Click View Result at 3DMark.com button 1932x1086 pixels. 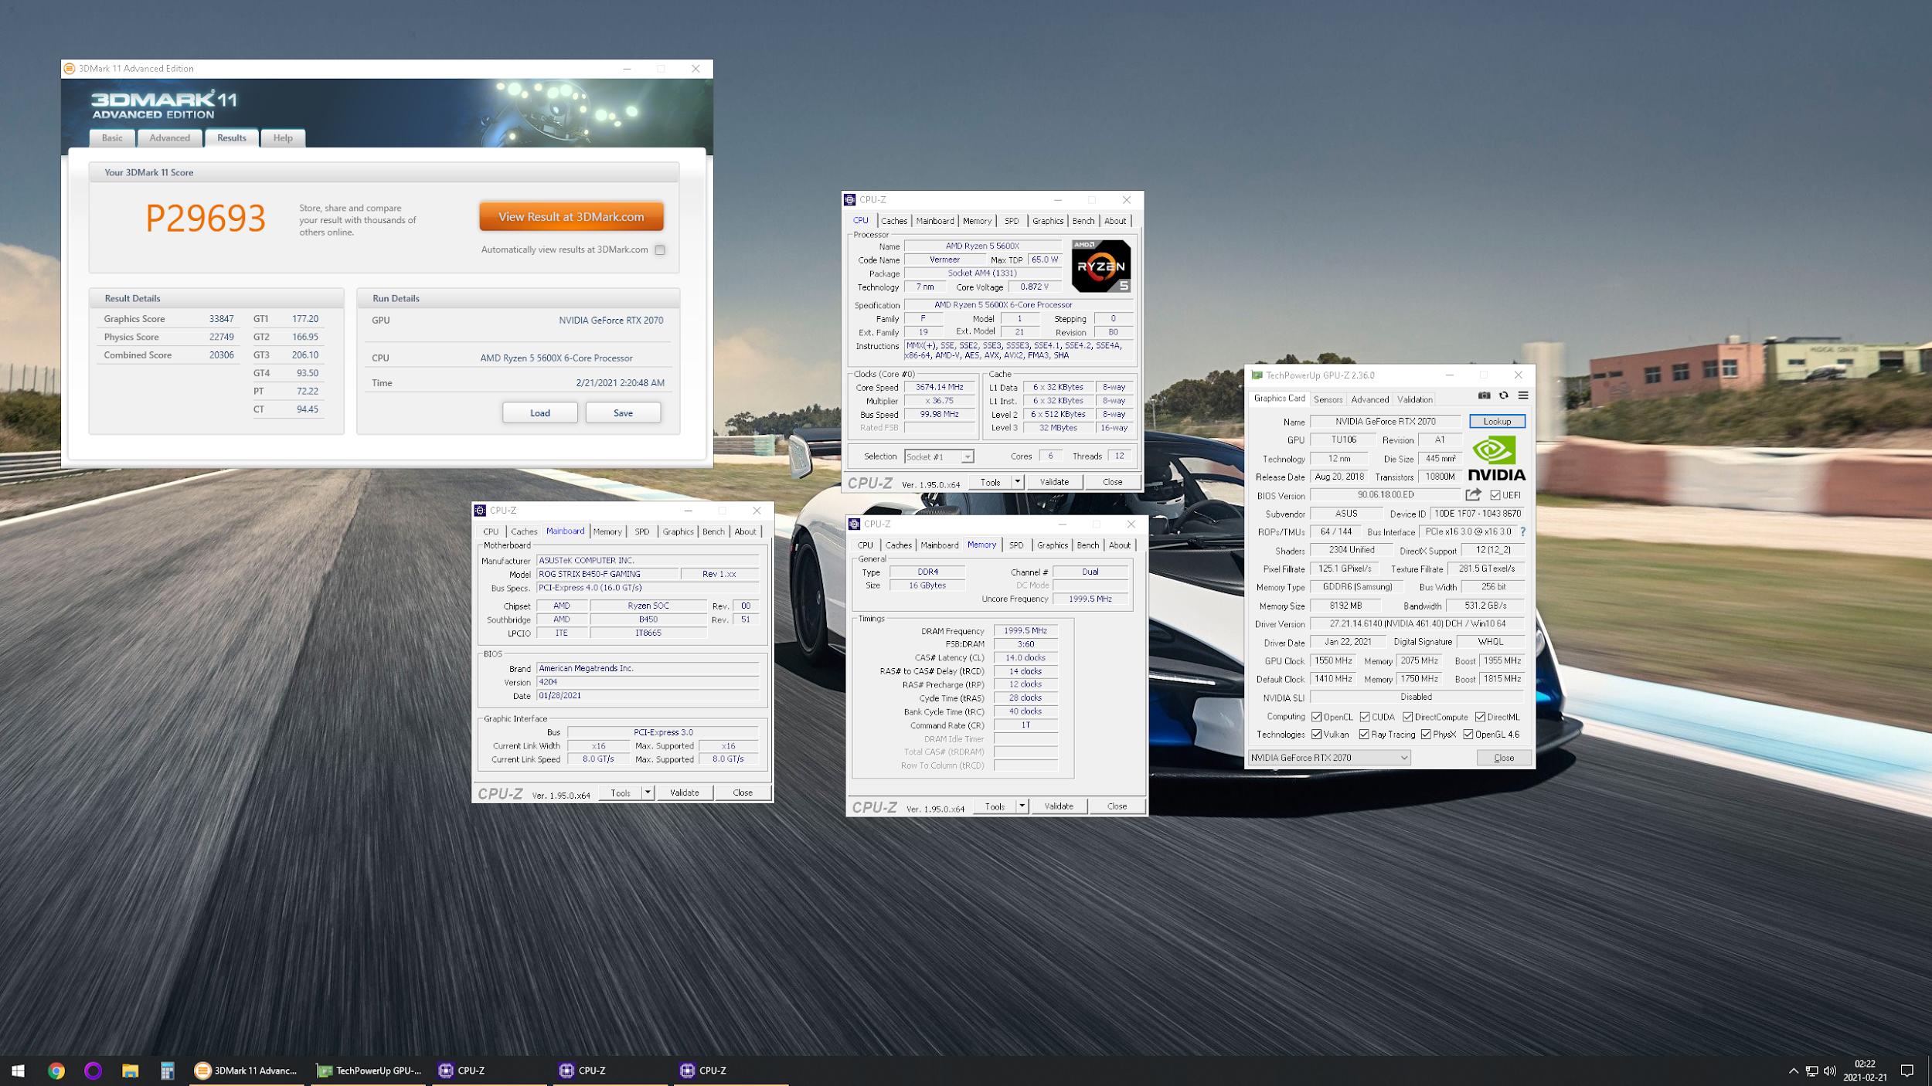571,217
